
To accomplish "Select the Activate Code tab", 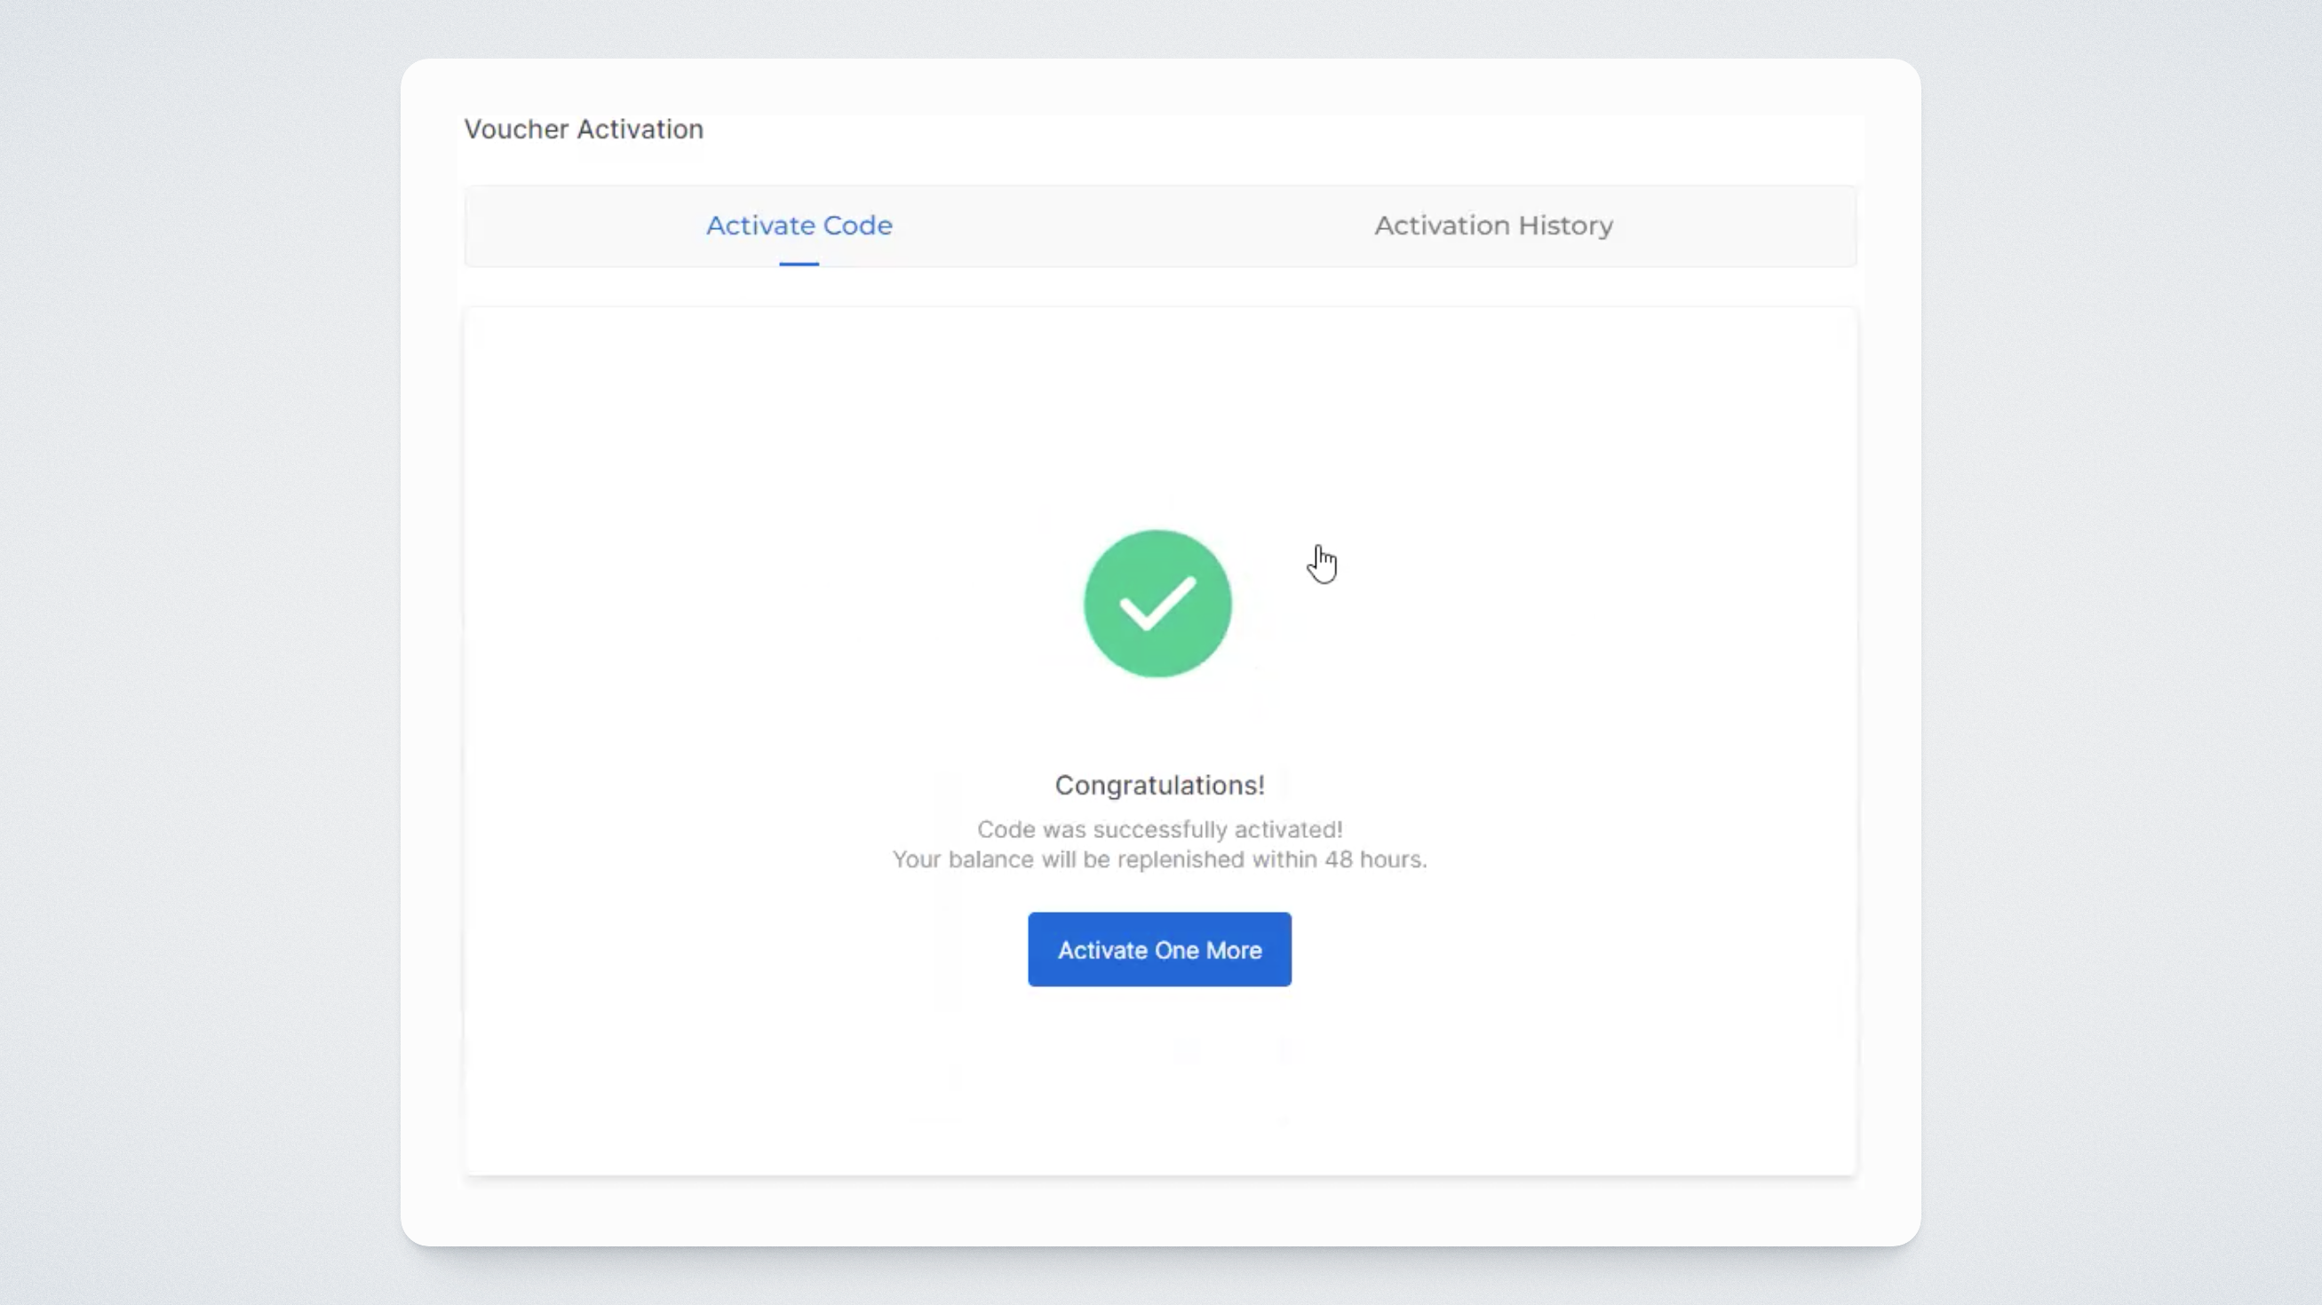I will click(x=799, y=225).
